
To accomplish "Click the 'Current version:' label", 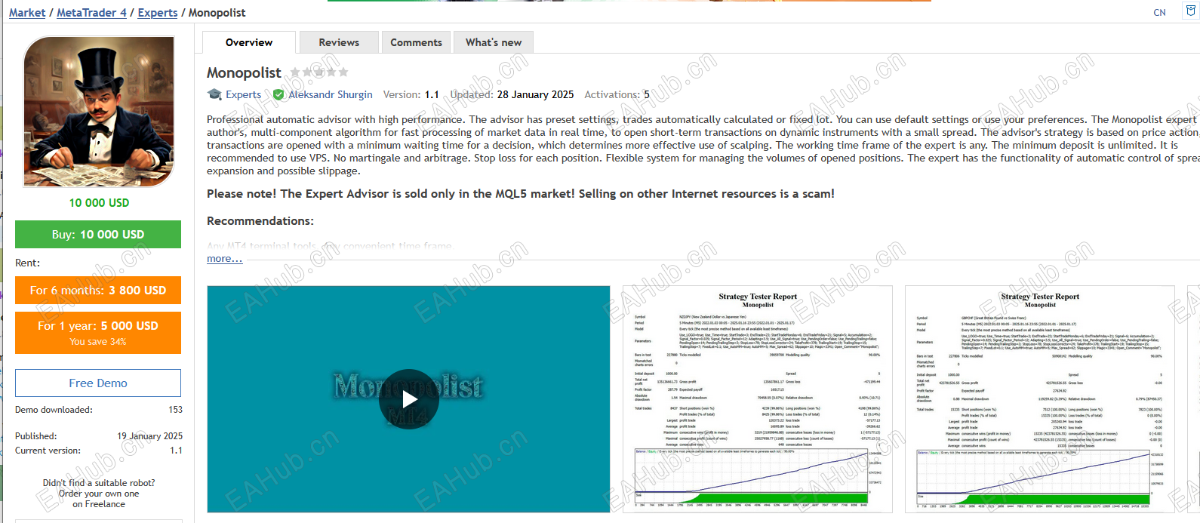I will pos(48,451).
